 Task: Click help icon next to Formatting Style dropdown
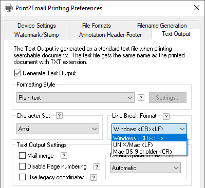click(141, 98)
